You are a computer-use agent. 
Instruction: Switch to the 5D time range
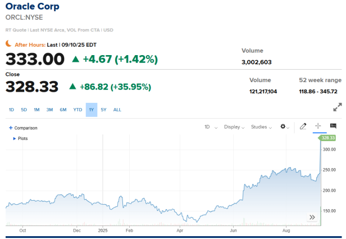(24, 110)
